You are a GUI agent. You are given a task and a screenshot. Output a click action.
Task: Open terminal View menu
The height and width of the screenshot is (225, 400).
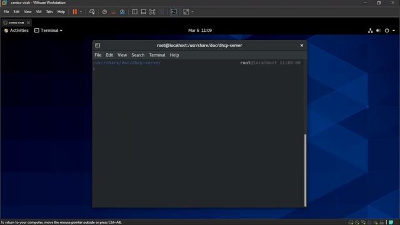coord(122,55)
